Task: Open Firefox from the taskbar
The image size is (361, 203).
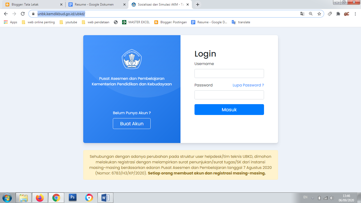Action: pos(40,197)
